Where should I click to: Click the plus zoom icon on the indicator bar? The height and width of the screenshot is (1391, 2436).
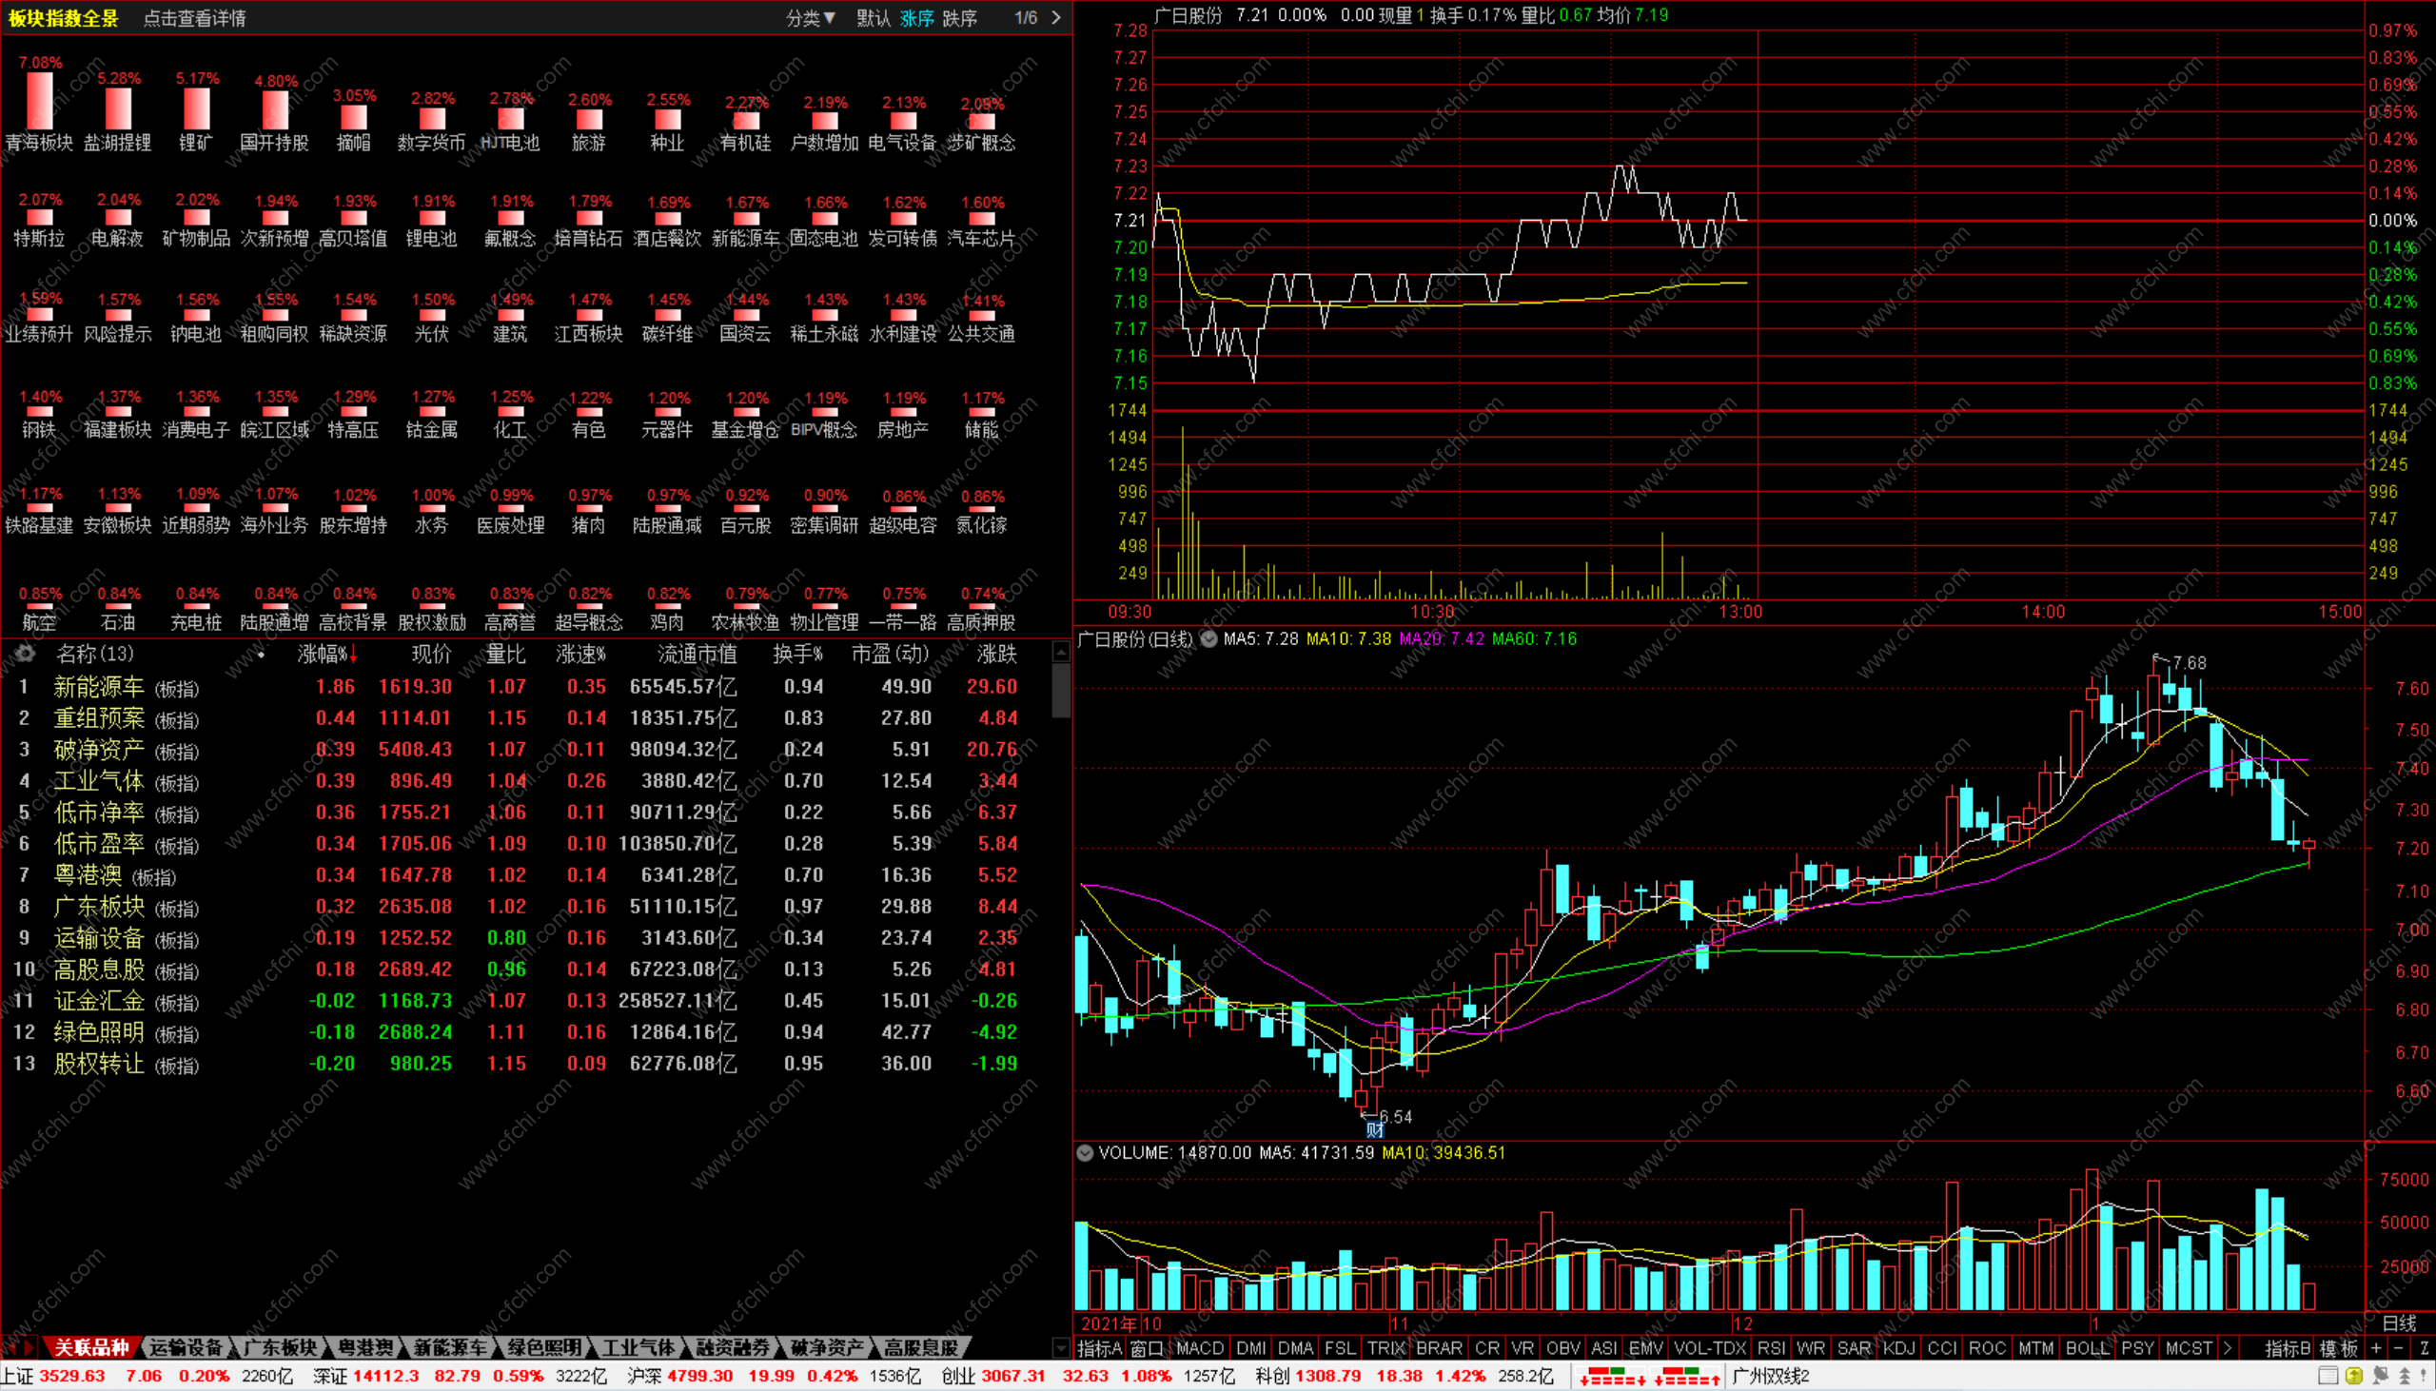[x=2376, y=1348]
